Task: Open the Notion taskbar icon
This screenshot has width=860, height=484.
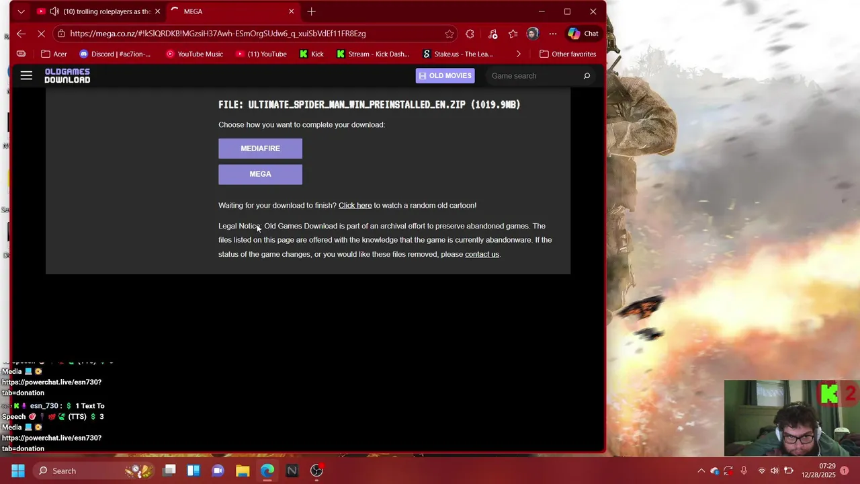Action: [x=292, y=471]
